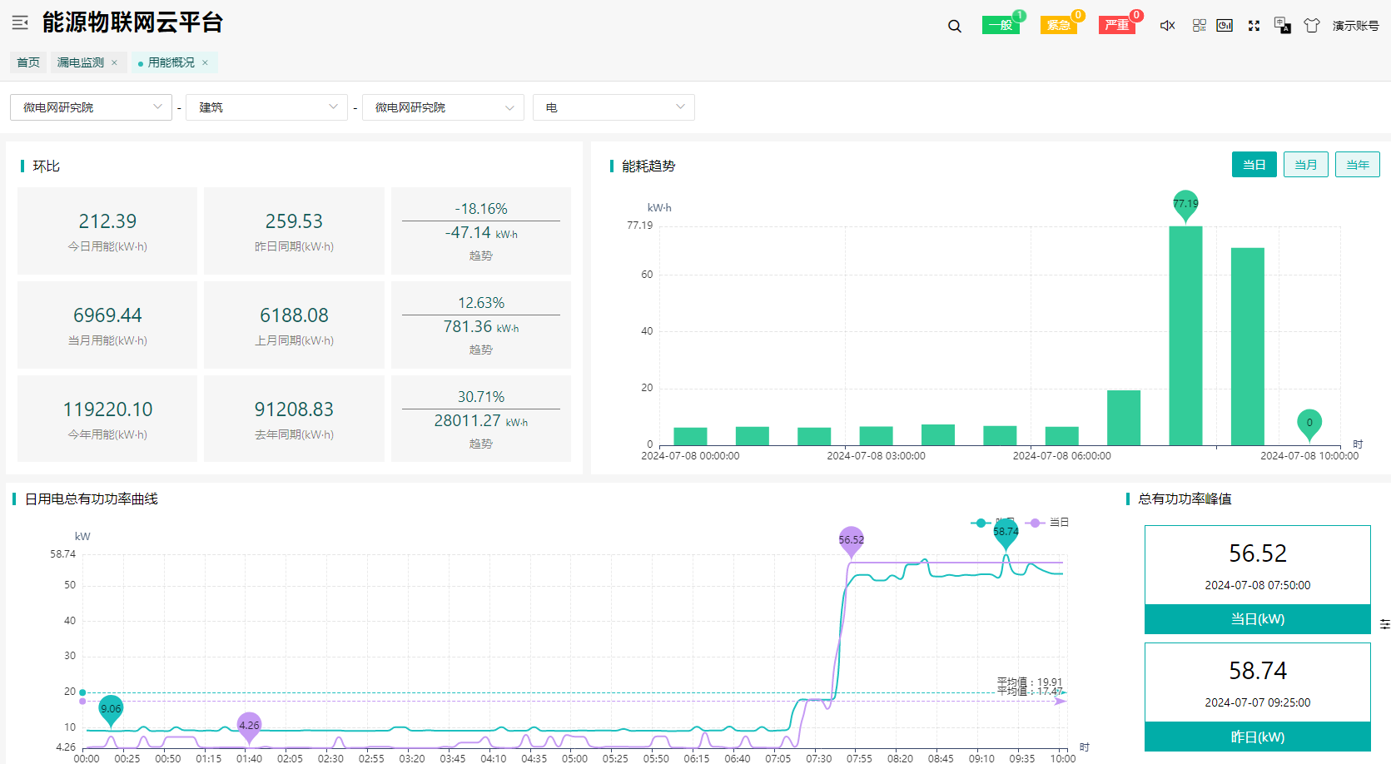Expand the first 微电网研究院 dropdown

click(91, 107)
